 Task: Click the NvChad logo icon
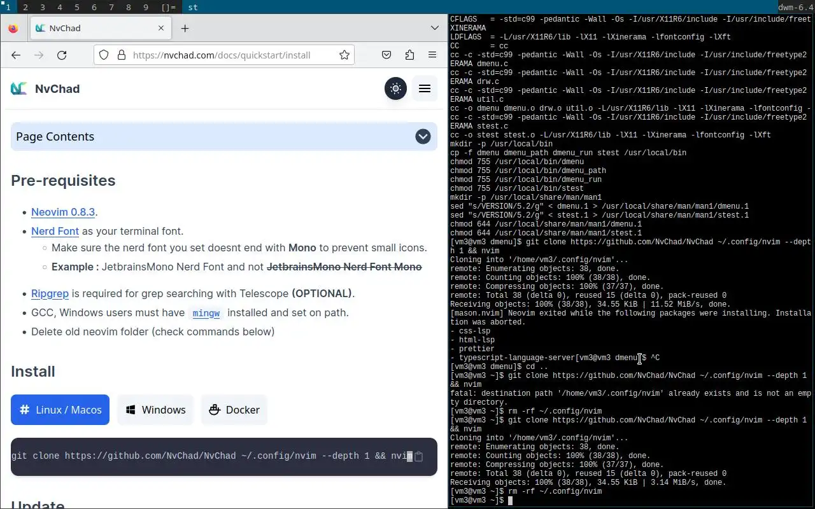(19, 88)
